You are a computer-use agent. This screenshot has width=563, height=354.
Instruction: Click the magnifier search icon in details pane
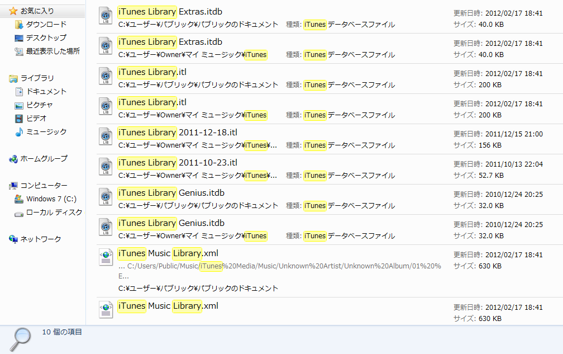pos(20,339)
